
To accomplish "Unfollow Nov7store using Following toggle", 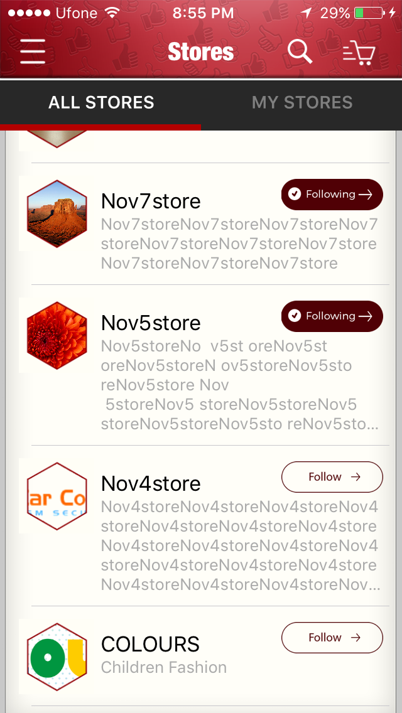I will (x=332, y=195).
